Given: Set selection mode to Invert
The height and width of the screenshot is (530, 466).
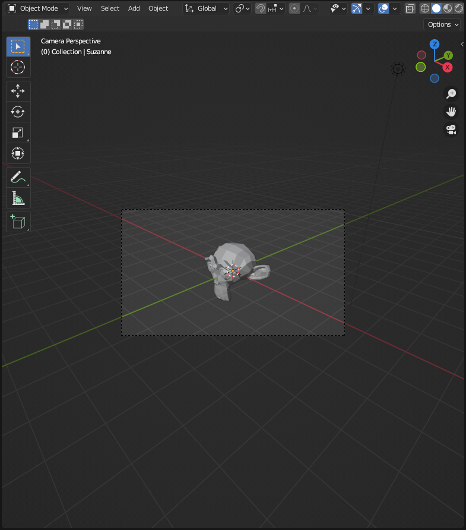Looking at the screenshot, I should click(x=67, y=24).
